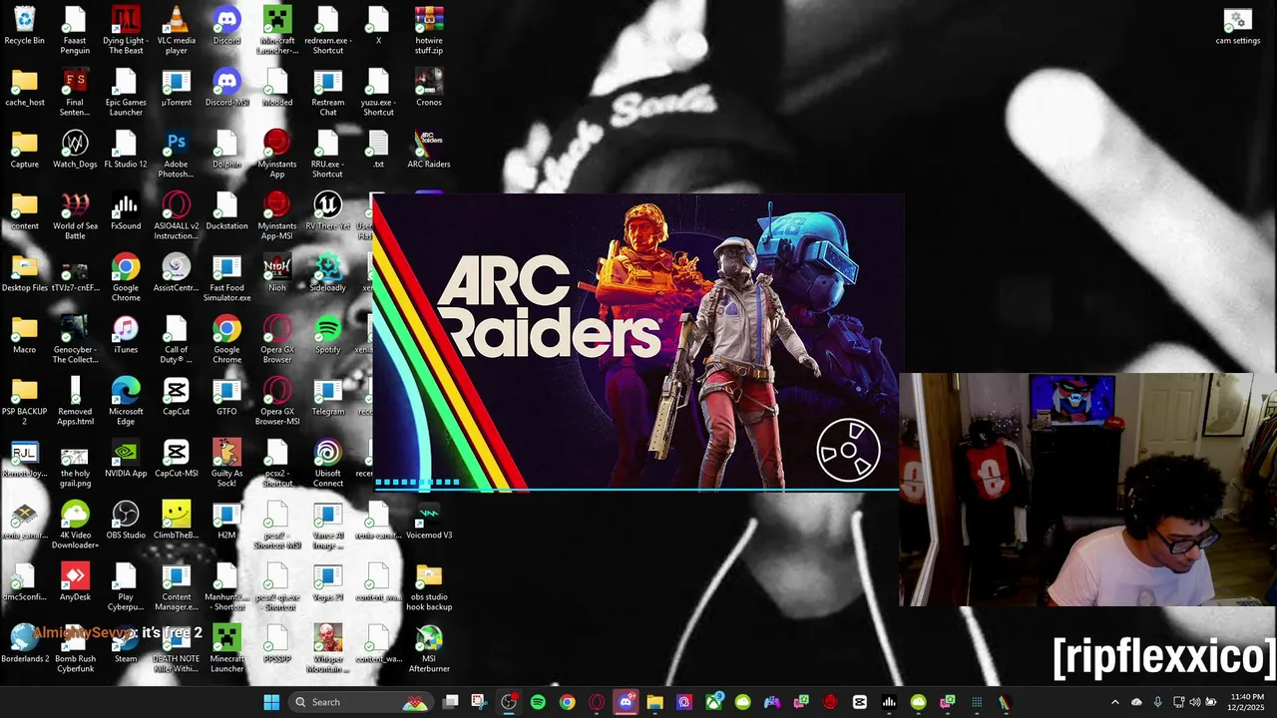The height and width of the screenshot is (718, 1277).
Task: Launch ClimbTheB... smiley face icon
Action: tap(176, 520)
